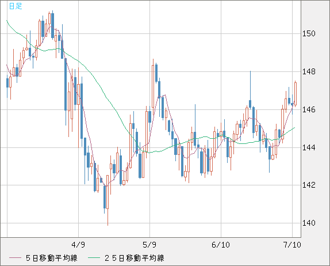Click the 142 price axis label
This screenshot has height=266, width=330.
309,185
